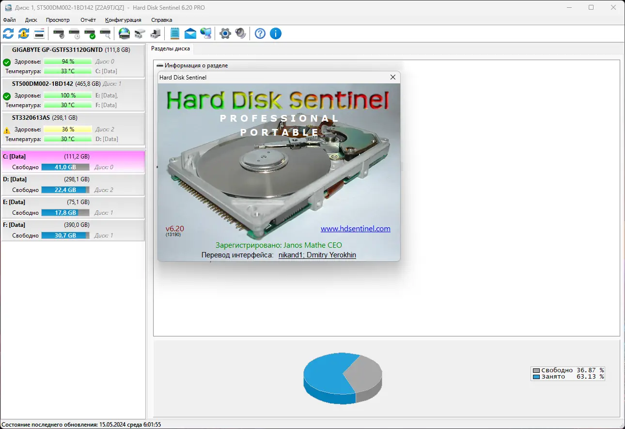
Task: Select the C: [Data] 111,2 GB partition
Action: point(73,162)
